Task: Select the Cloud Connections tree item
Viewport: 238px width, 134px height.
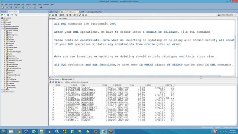Action: click(x=9, y=92)
